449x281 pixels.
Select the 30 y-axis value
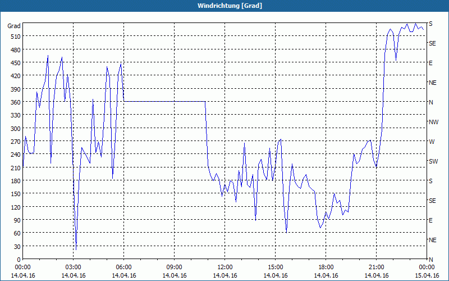pyautogui.click(x=17, y=247)
